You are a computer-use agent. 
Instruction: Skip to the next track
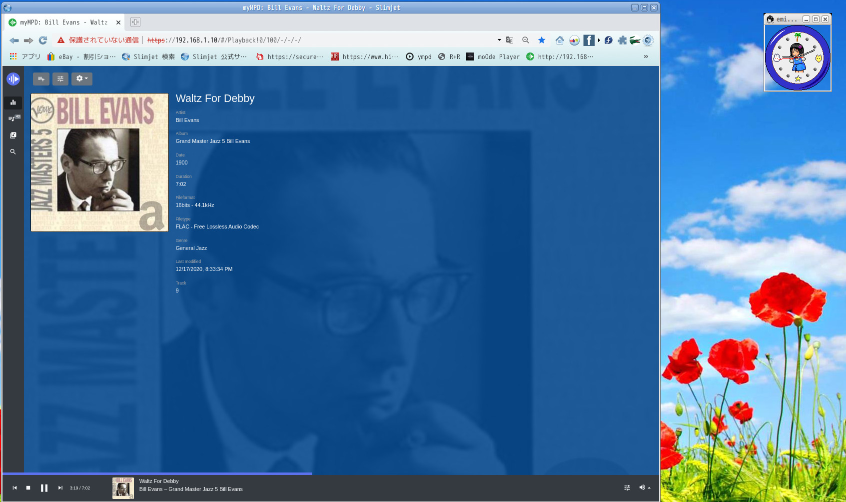pos(60,487)
